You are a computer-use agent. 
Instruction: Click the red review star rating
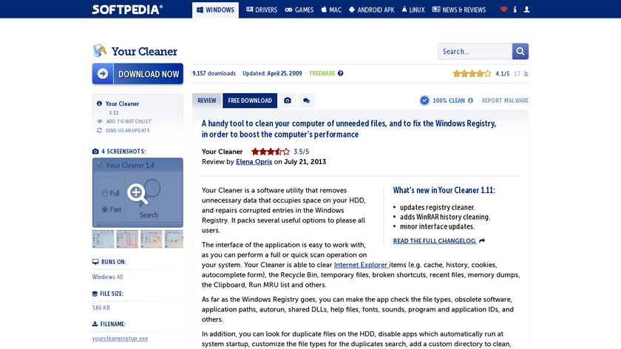coord(271,152)
